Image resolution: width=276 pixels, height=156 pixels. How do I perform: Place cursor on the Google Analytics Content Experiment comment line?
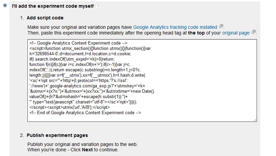(78, 43)
